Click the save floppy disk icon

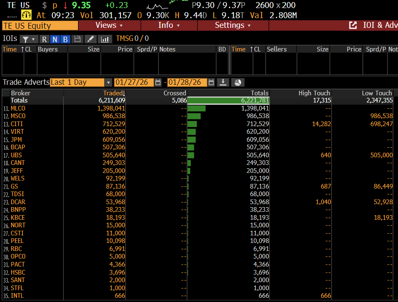point(77,39)
